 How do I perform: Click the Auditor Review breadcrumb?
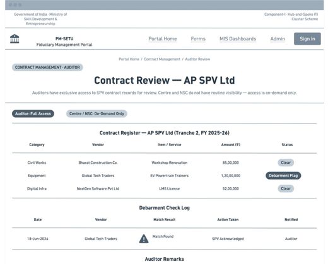click(197, 59)
